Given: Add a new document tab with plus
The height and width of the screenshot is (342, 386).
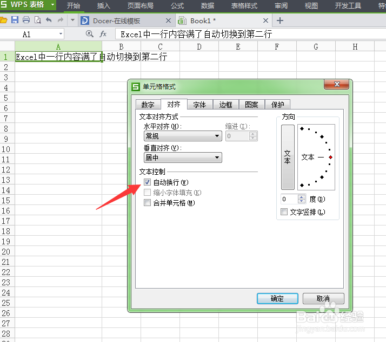Looking at the screenshot, I should tap(280, 20).
